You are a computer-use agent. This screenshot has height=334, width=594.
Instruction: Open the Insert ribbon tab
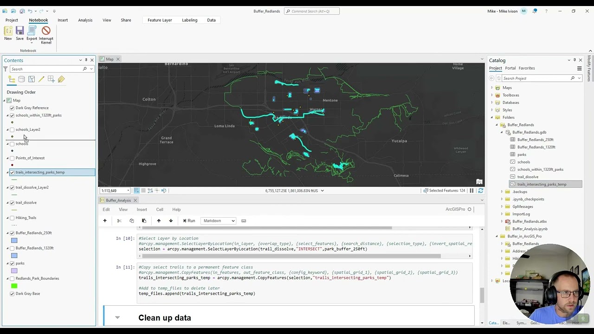coord(63,20)
